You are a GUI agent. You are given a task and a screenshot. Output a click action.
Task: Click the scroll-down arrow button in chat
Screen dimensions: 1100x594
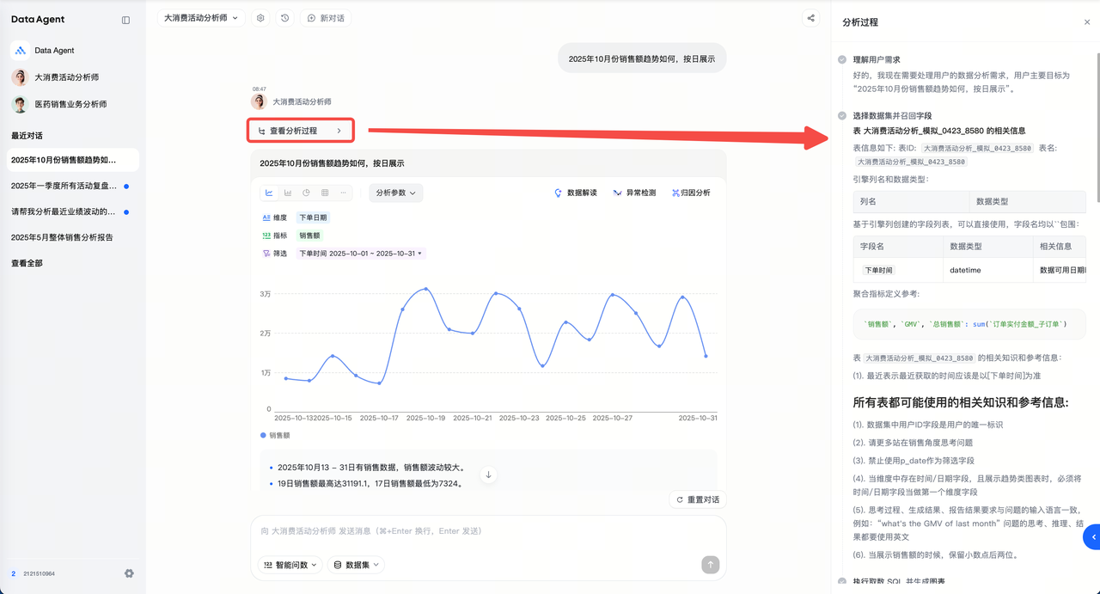(488, 475)
